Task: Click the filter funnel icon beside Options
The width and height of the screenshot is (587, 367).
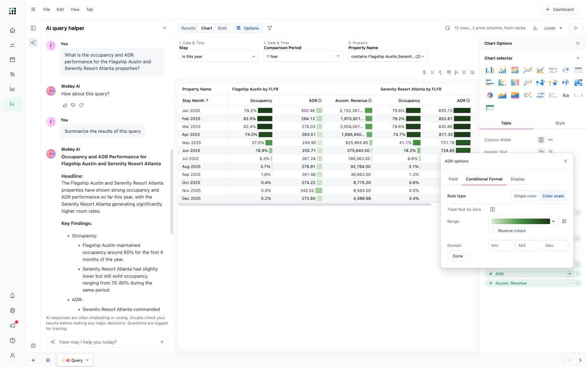Action: point(270,28)
